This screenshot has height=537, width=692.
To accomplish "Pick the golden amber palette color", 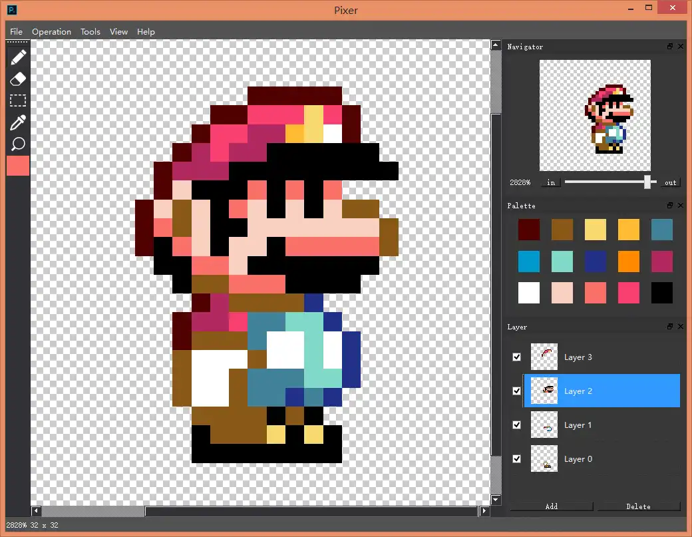I will click(628, 230).
